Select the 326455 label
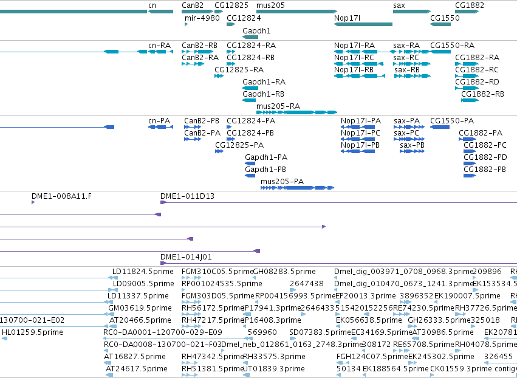The height and width of the screenshot is (378, 517). tap(499, 357)
